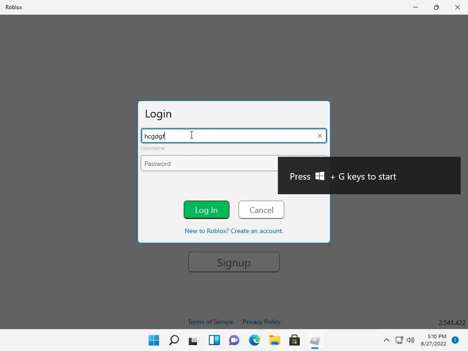Open the Widgets panel icon
This screenshot has height=351, width=468.
tap(214, 340)
